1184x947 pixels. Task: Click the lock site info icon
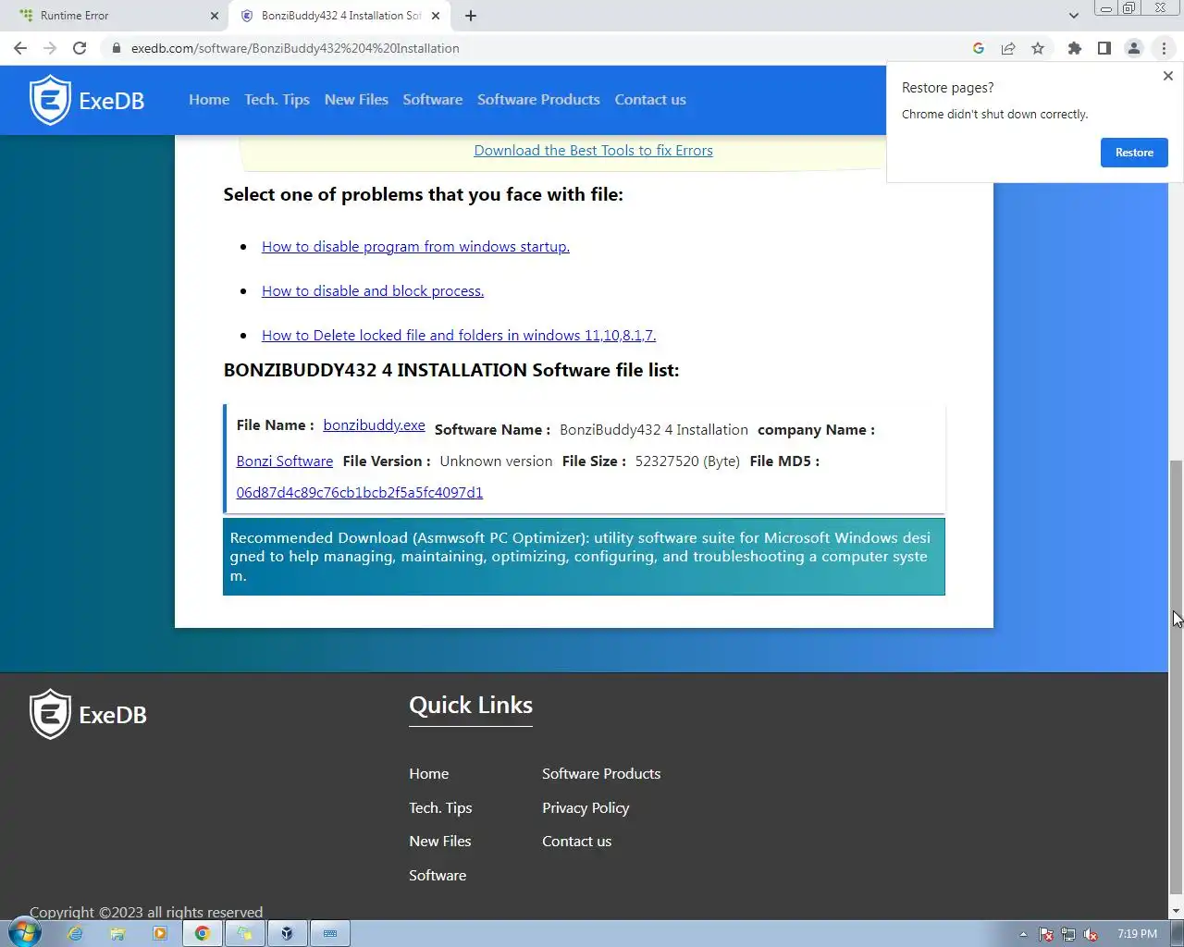[117, 48]
